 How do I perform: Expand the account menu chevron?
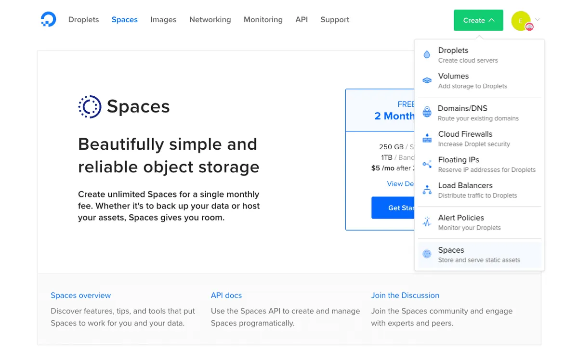coord(538,20)
